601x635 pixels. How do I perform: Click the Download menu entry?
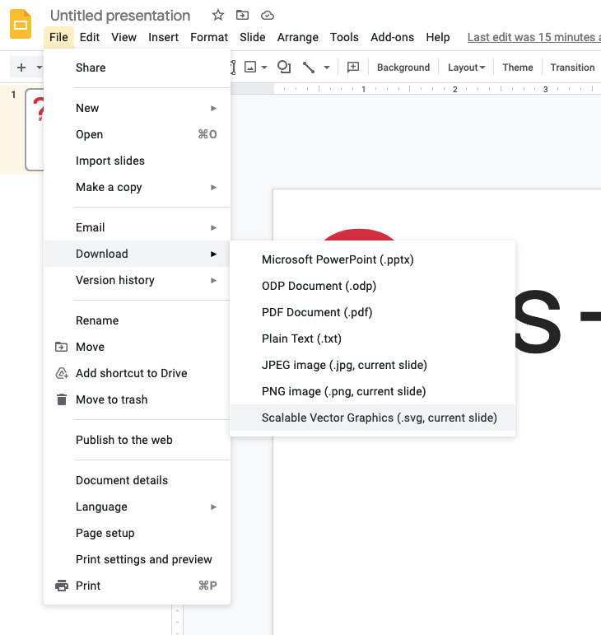click(137, 254)
